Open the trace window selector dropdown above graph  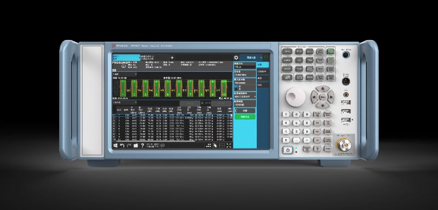point(125,75)
